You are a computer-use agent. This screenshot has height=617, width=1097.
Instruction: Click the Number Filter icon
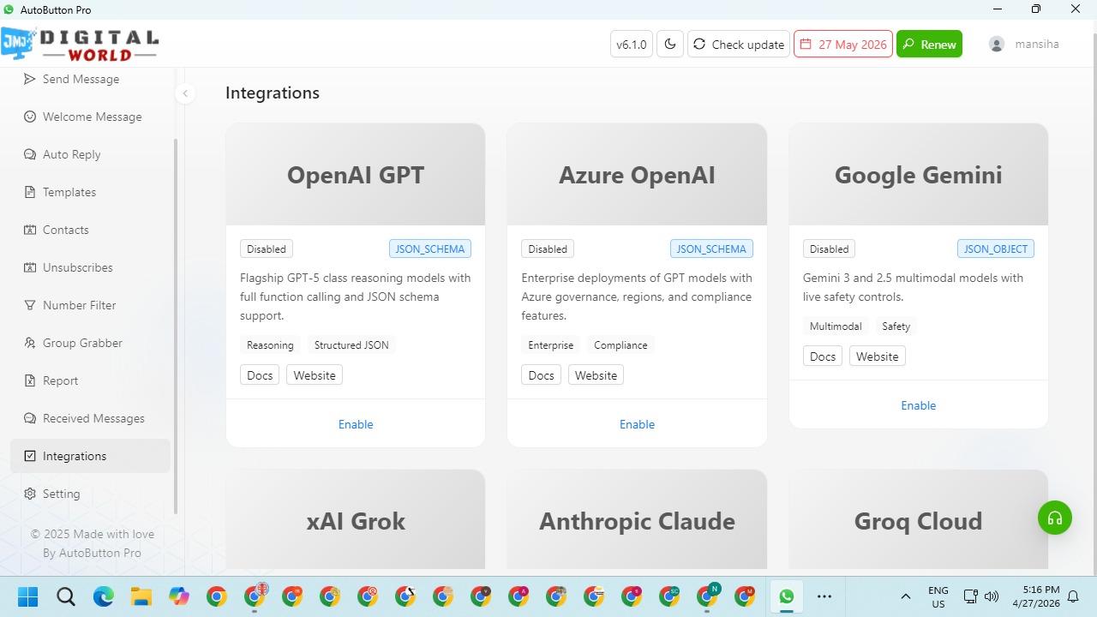(x=30, y=305)
